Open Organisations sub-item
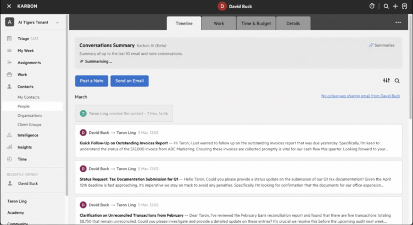This screenshot has height=225, width=413. 30,116
